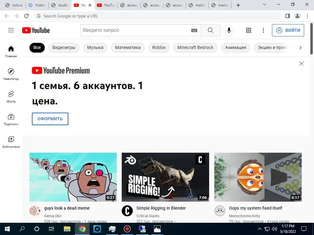
Task: Go back in browser history
Action: pos(7,16)
